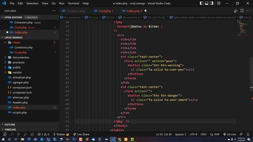Open the feedback icon in the status bar
The width and height of the screenshot is (253, 142).
tap(241, 134)
